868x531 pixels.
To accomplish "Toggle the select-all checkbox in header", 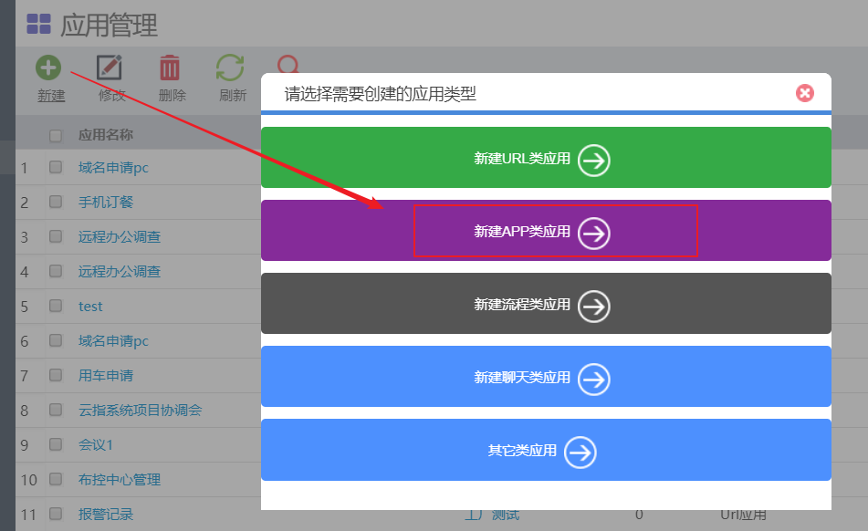I will [x=56, y=136].
